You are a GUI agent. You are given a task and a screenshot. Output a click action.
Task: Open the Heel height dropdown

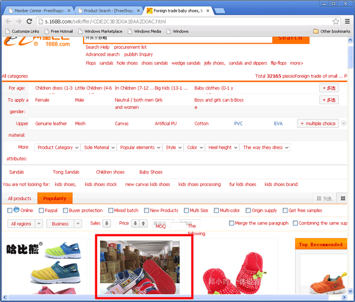[222, 147]
